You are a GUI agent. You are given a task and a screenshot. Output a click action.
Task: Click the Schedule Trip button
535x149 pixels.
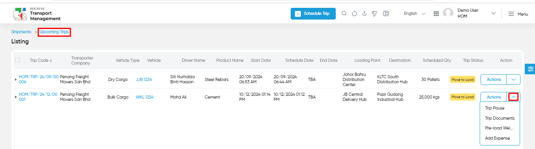(x=313, y=13)
